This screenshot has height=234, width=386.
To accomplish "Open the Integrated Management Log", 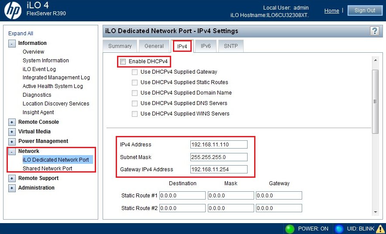I will pos(56,78).
